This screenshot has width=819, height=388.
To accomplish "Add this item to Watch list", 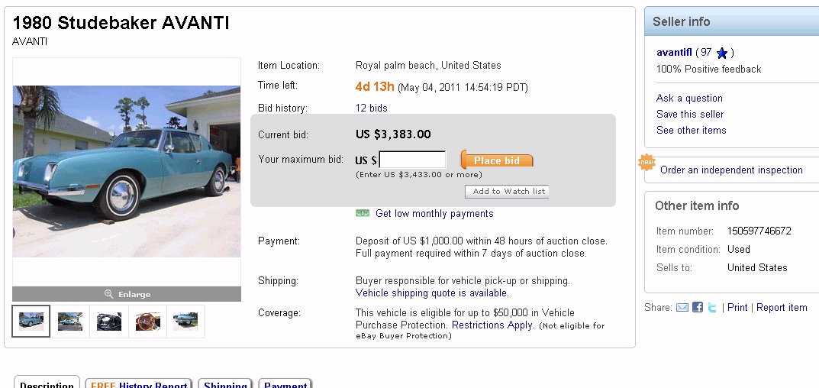I will click(x=508, y=192).
